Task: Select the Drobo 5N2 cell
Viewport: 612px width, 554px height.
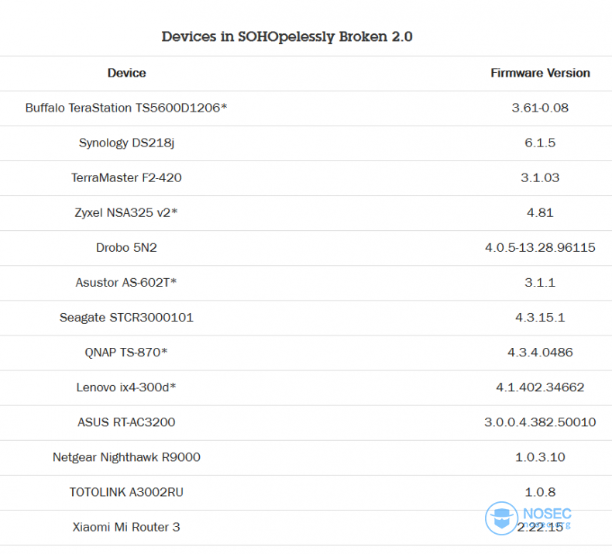Action: coord(126,247)
